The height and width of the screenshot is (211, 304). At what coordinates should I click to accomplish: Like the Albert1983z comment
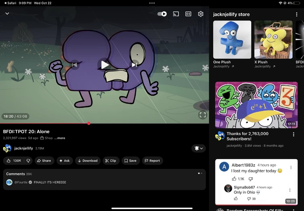(234, 179)
